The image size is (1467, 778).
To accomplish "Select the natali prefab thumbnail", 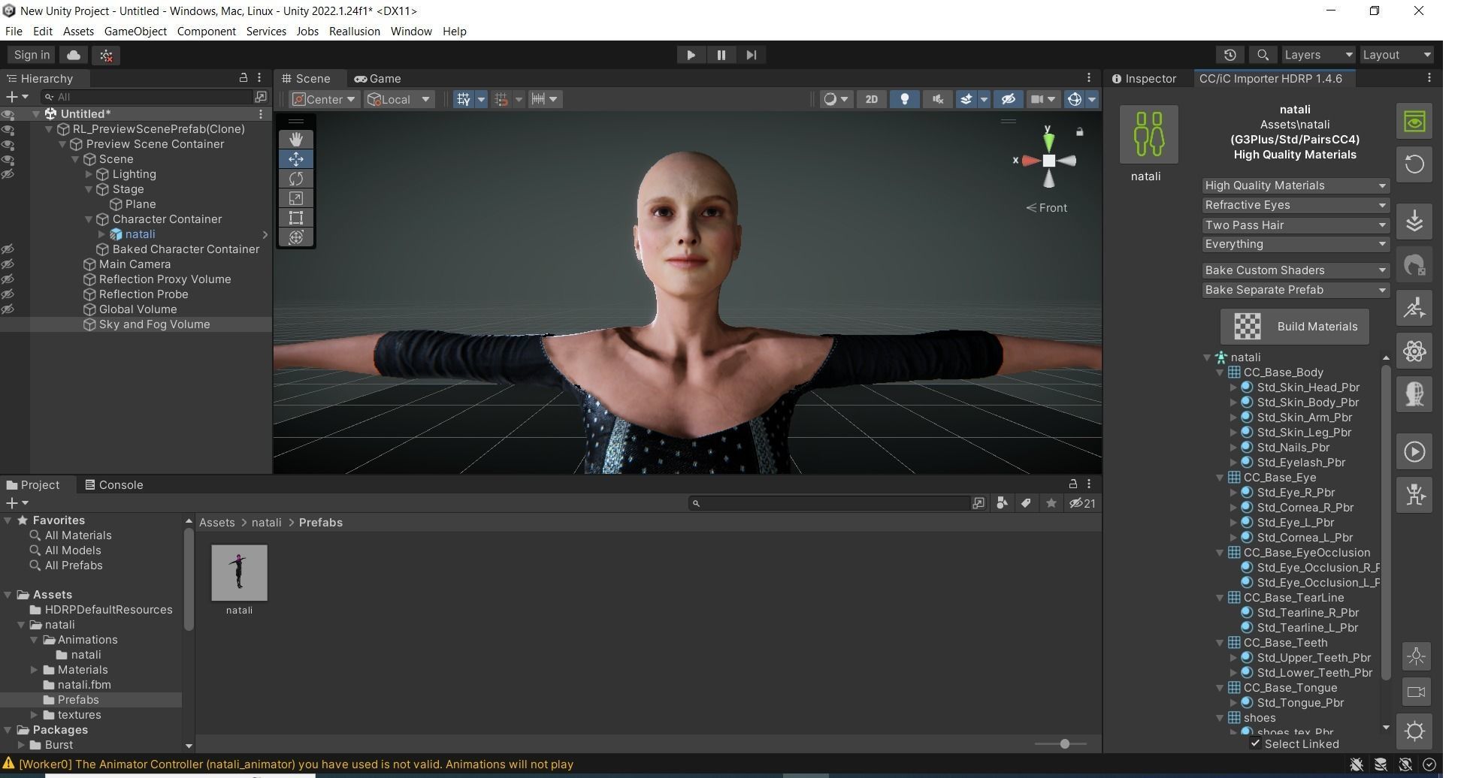I will [239, 573].
